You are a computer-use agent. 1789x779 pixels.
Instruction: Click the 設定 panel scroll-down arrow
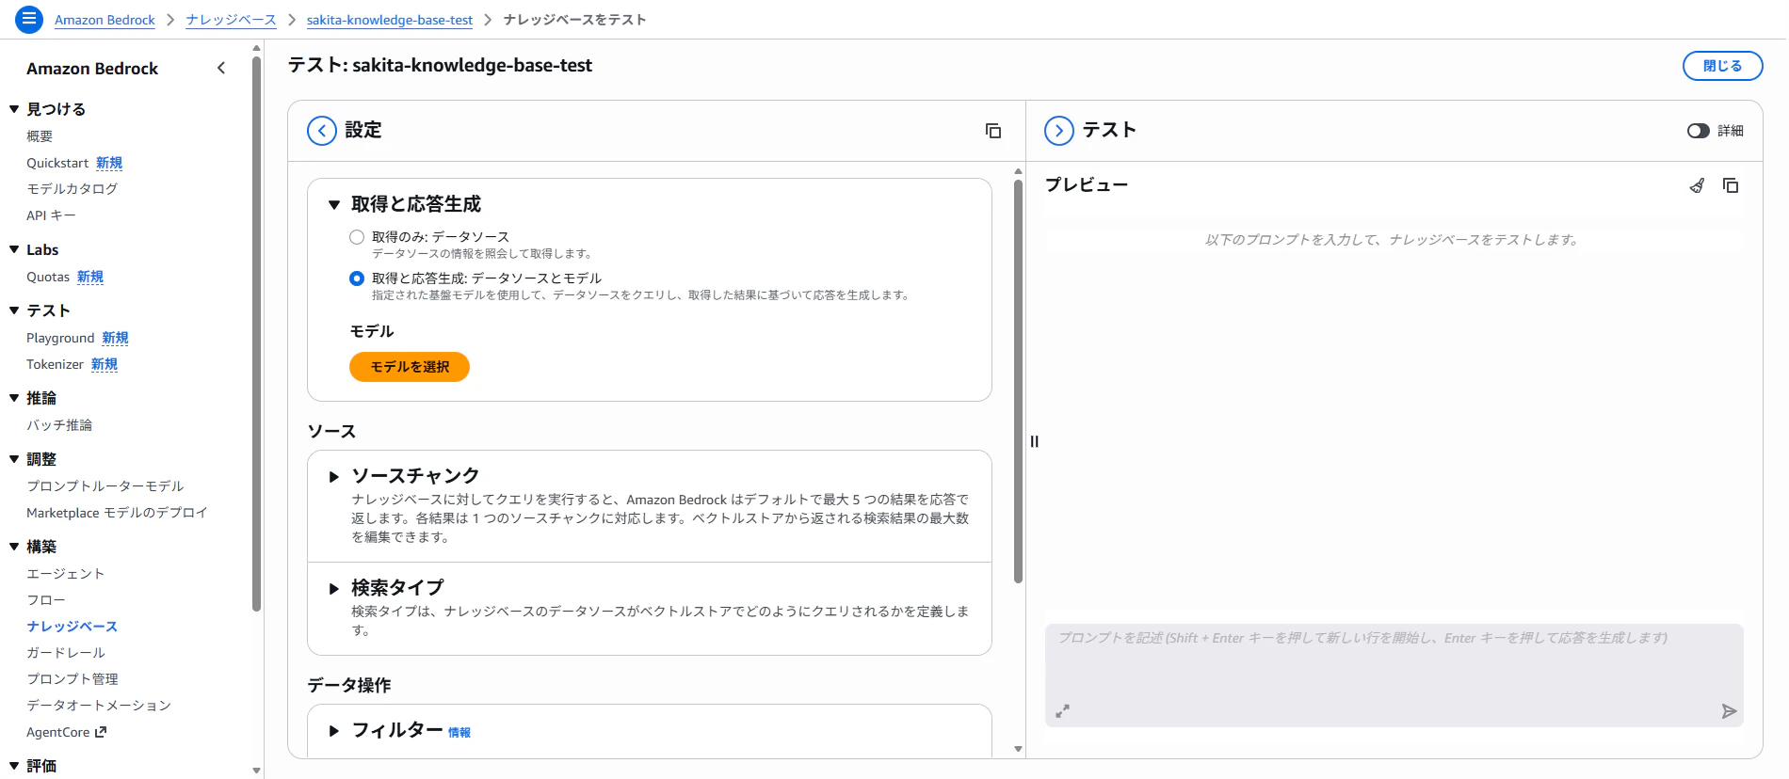tap(1018, 749)
